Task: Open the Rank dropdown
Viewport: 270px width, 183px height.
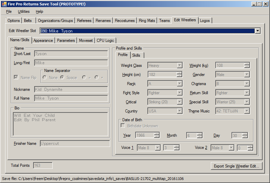Action: [179, 84]
